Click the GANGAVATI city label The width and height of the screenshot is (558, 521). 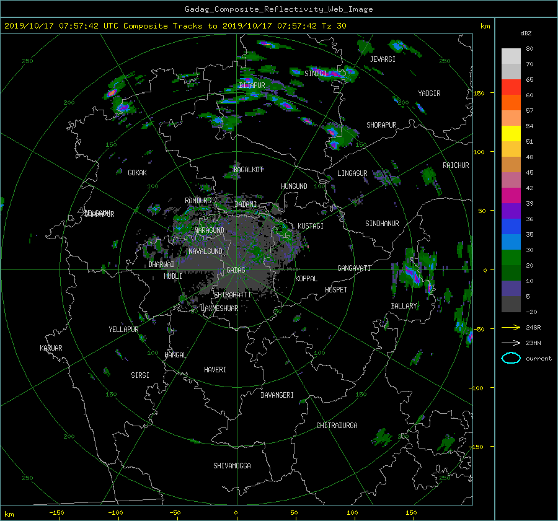click(354, 268)
